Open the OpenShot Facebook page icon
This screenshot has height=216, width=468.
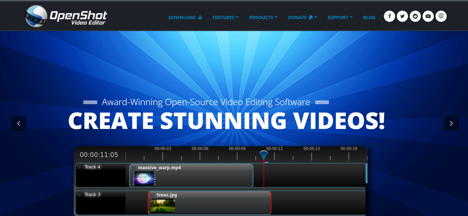[x=389, y=16]
